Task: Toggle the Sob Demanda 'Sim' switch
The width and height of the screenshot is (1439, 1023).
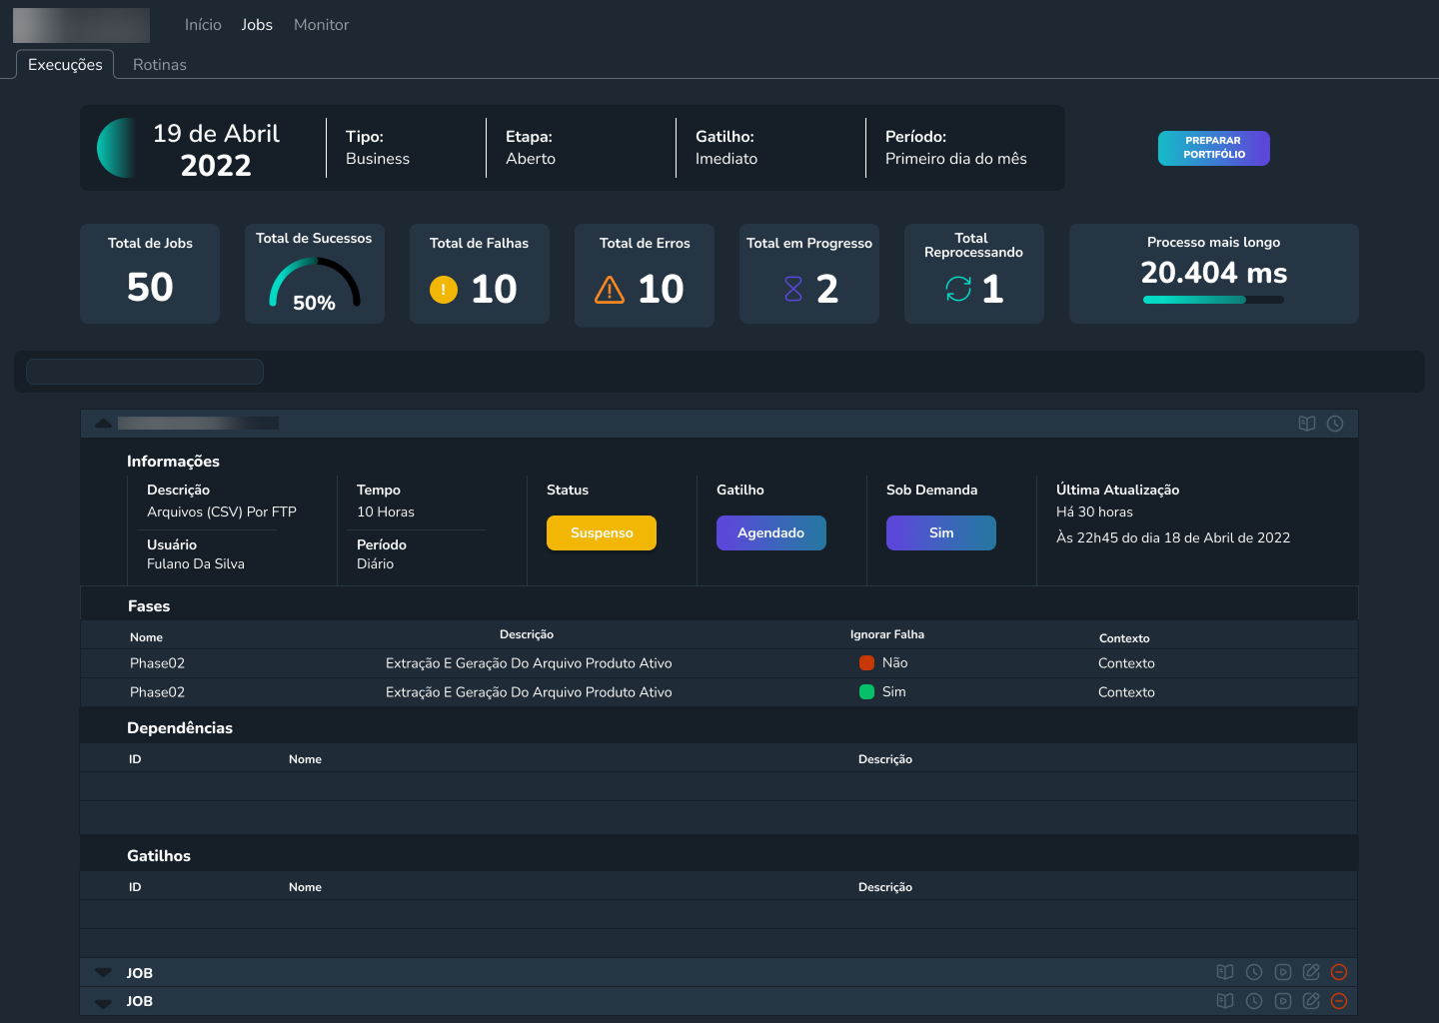Action: [x=940, y=532]
